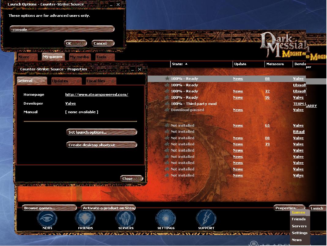
Task: Sort by the Status column header
Action: (201, 64)
